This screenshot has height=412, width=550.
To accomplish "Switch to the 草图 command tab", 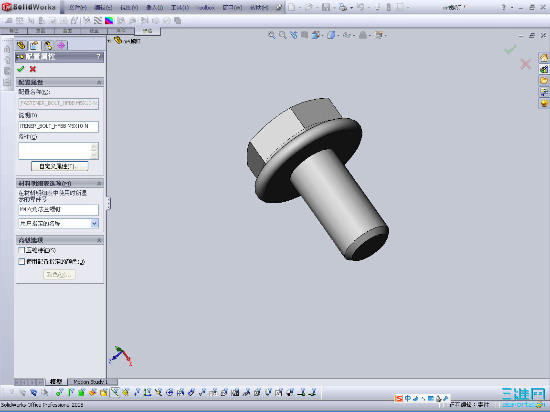I will [x=41, y=31].
